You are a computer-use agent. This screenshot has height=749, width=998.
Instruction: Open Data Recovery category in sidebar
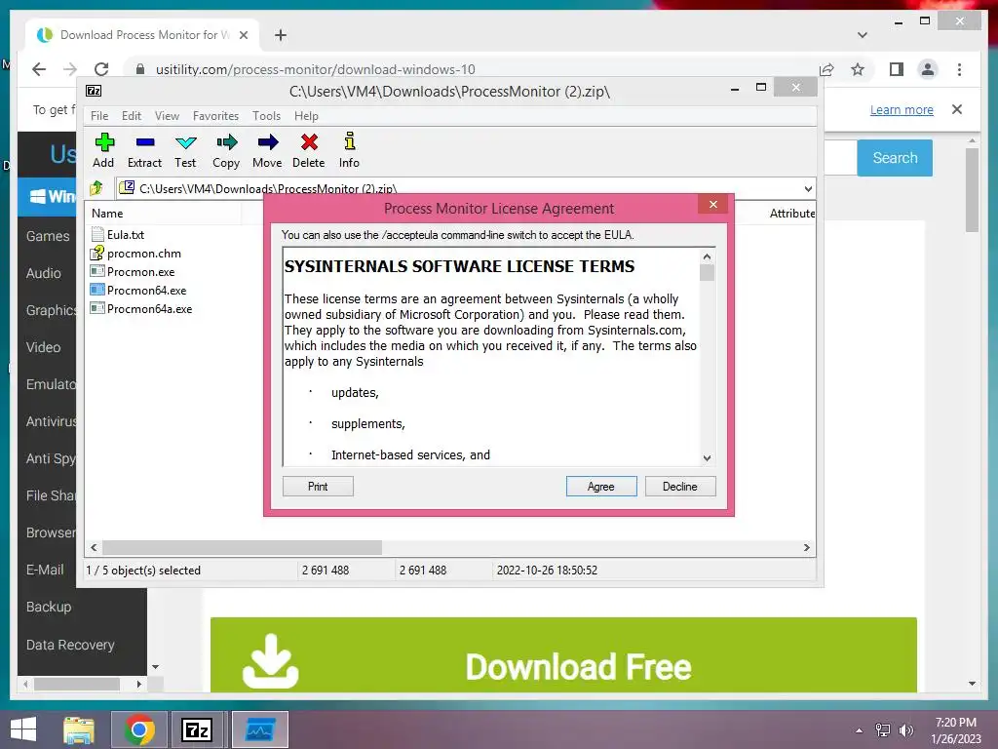pyautogui.click(x=70, y=645)
